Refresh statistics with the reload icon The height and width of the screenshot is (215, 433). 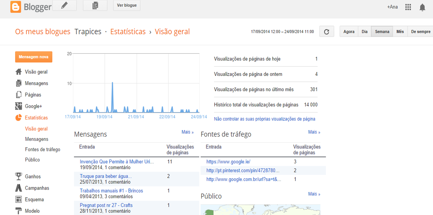point(327,32)
